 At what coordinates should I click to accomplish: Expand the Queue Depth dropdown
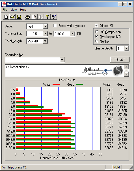click(126, 48)
